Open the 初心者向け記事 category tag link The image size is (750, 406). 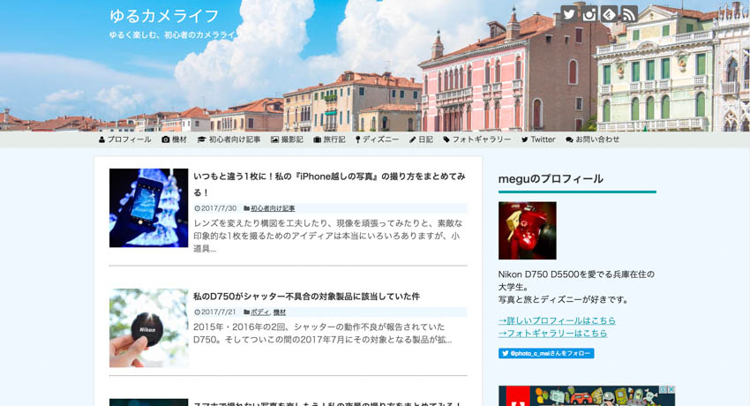tap(273, 208)
